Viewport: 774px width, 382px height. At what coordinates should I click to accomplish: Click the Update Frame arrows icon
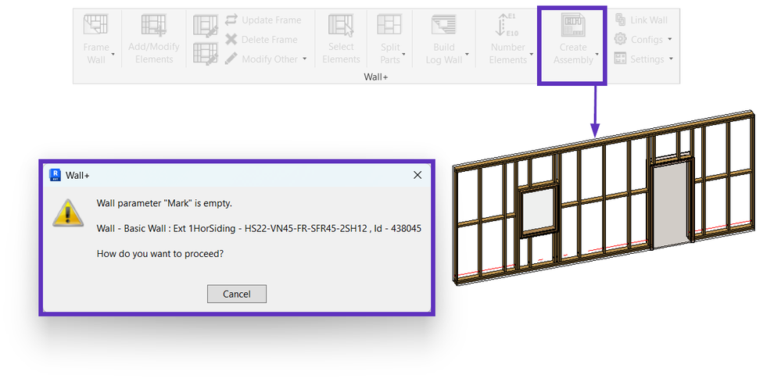pyautogui.click(x=231, y=20)
